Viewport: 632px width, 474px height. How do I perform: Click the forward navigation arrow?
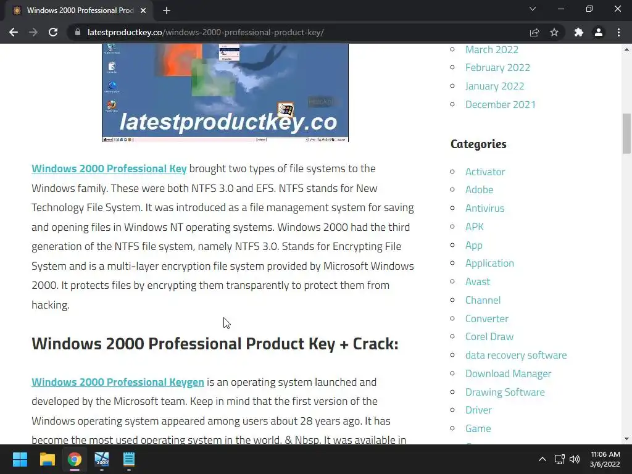pyautogui.click(x=33, y=32)
